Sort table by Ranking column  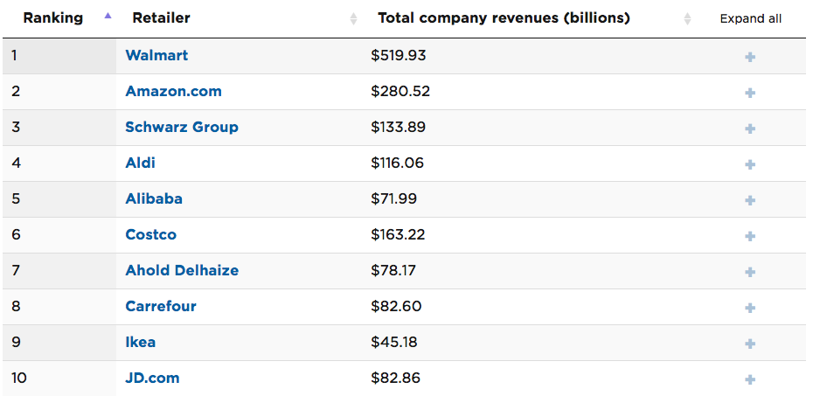pos(108,17)
